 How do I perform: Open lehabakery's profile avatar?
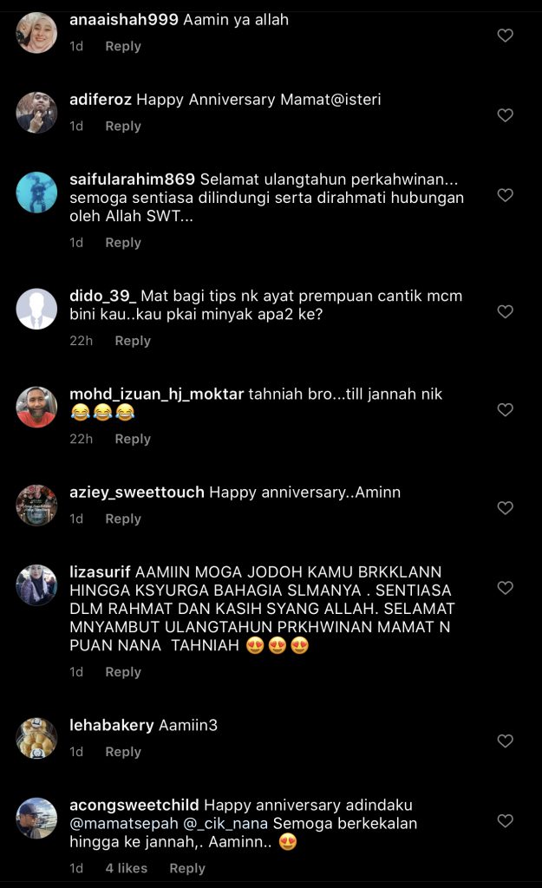pos(36,739)
